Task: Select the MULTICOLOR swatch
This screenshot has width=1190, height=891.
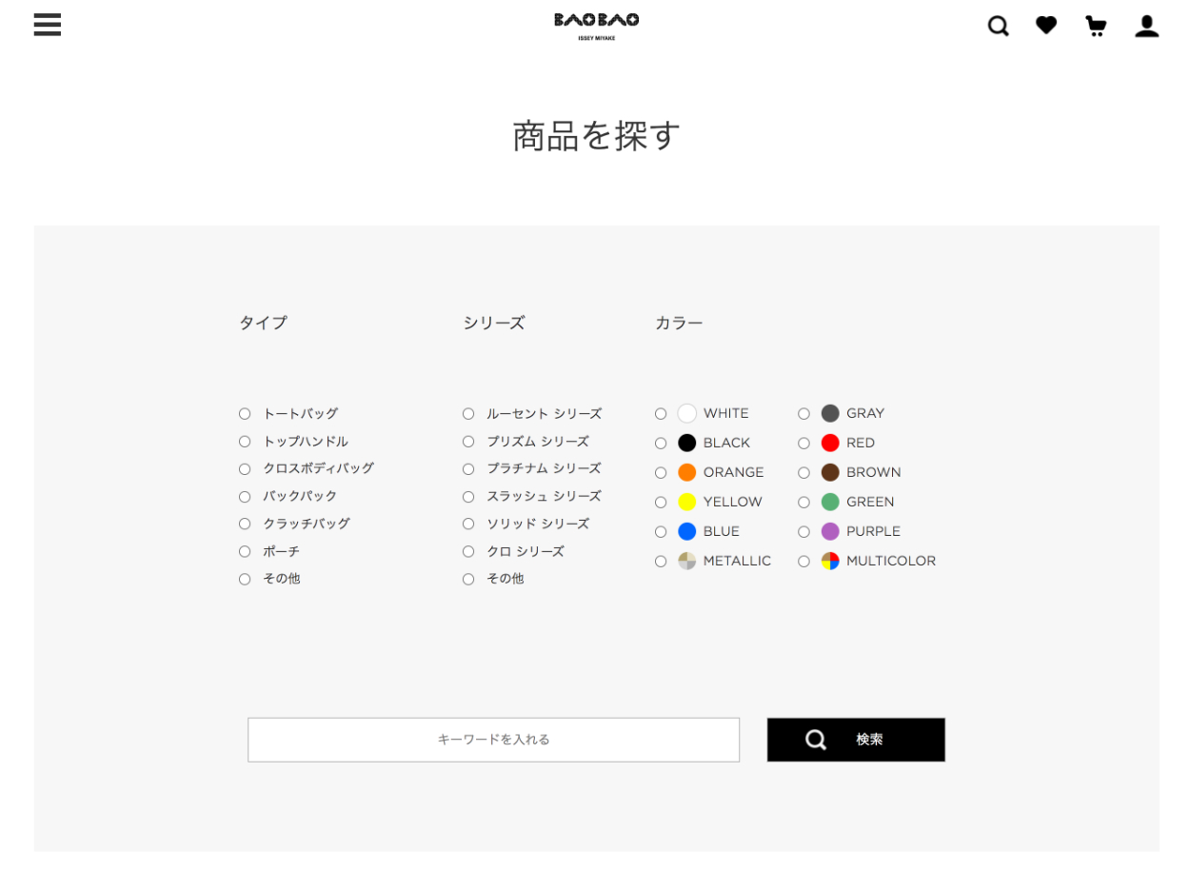Action: click(830, 561)
